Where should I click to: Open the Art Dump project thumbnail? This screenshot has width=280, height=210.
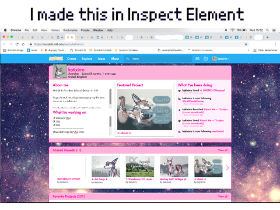coord(106,166)
